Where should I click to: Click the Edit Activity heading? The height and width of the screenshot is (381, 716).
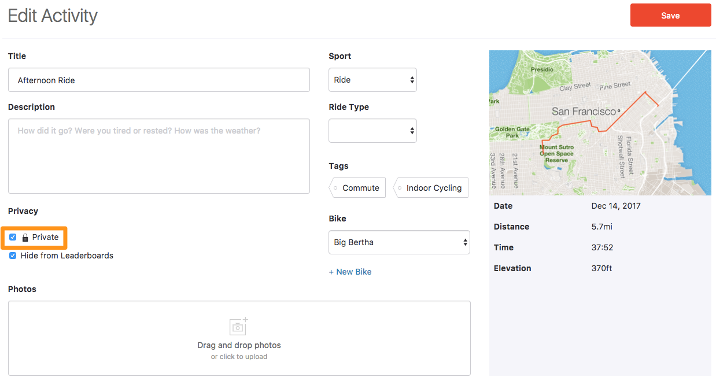tap(53, 16)
